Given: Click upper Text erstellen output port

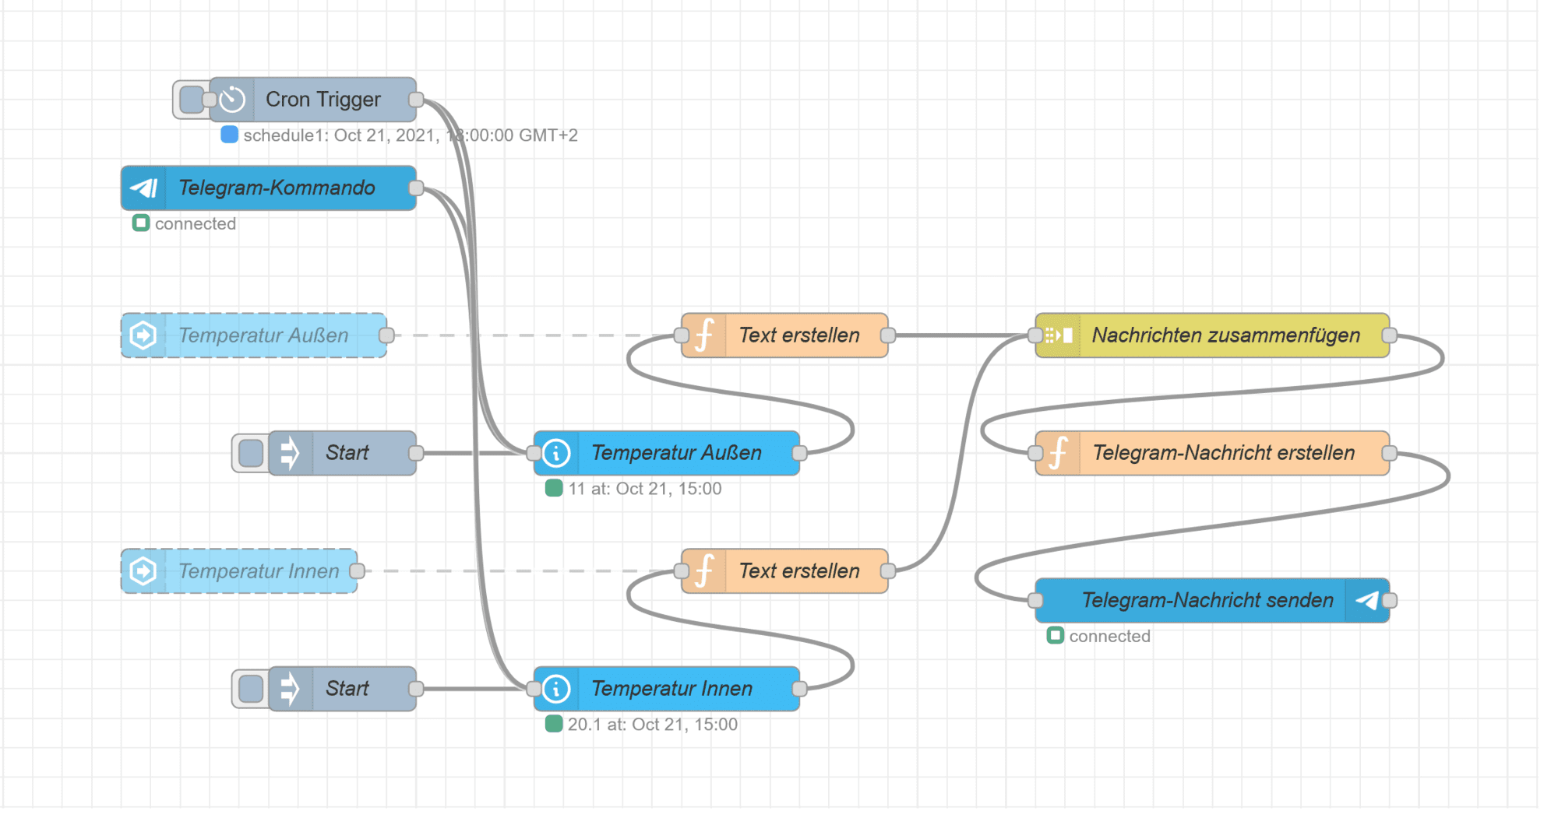Looking at the screenshot, I should point(888,335).
